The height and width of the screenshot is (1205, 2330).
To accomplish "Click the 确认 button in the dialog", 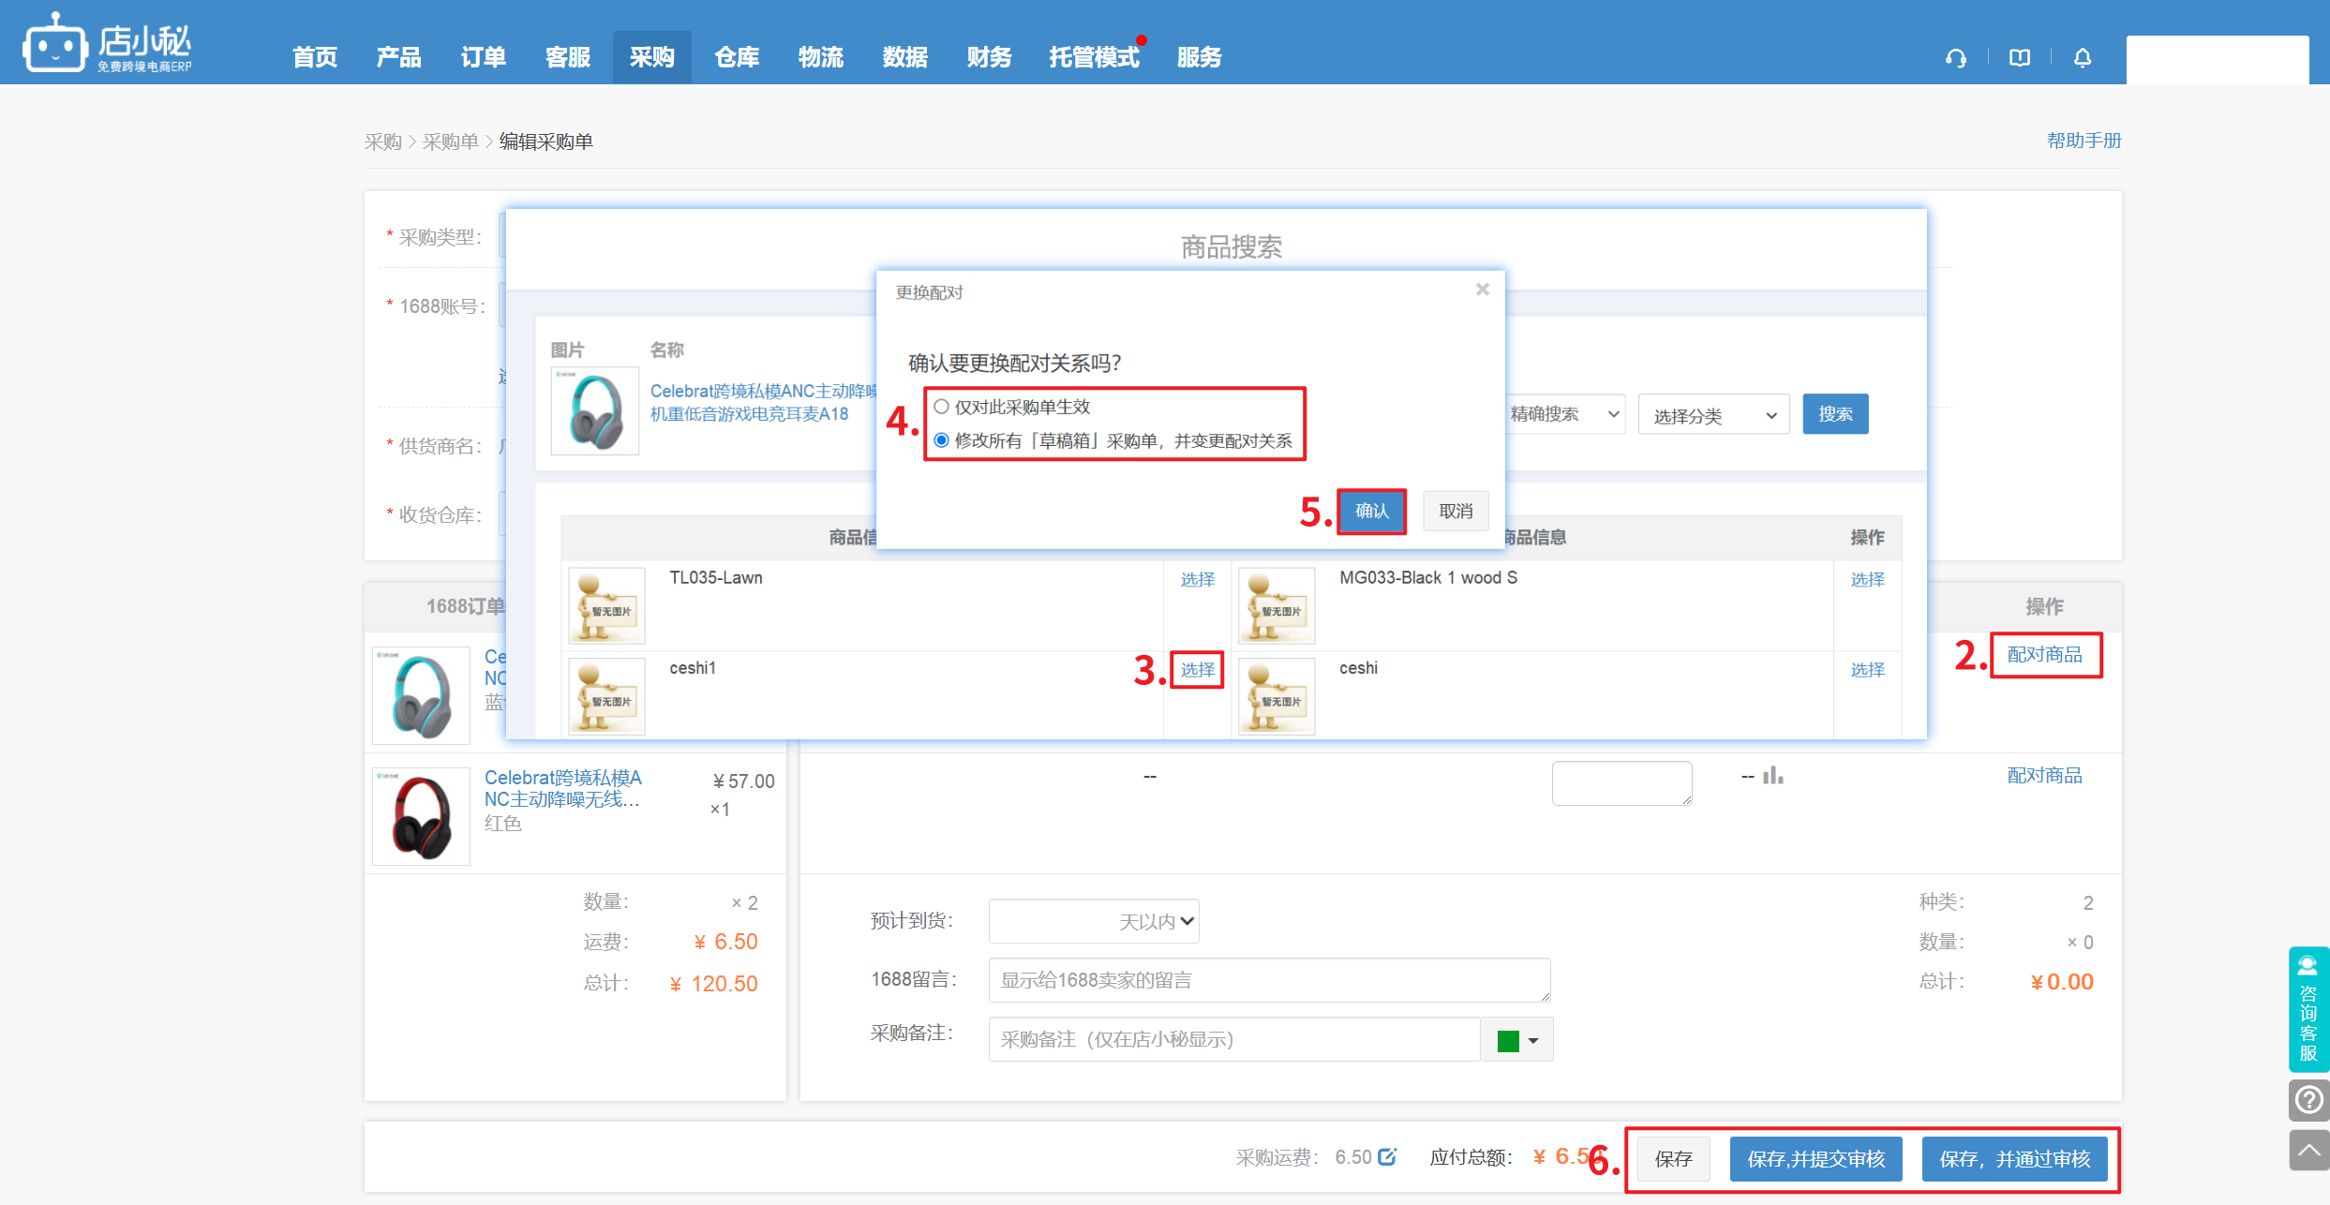I will point(1371,511).
